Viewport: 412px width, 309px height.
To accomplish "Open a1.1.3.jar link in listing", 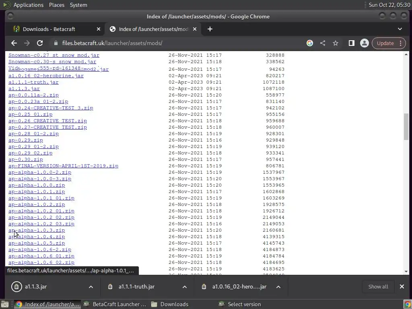I will coord(24,89).
